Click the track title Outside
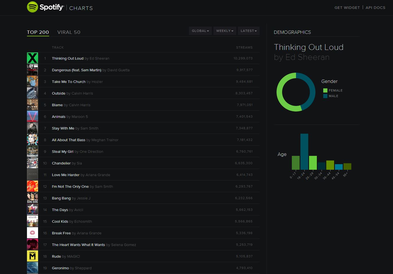The image size is (393, 274). pyautogui.click(x=59, y=93)
